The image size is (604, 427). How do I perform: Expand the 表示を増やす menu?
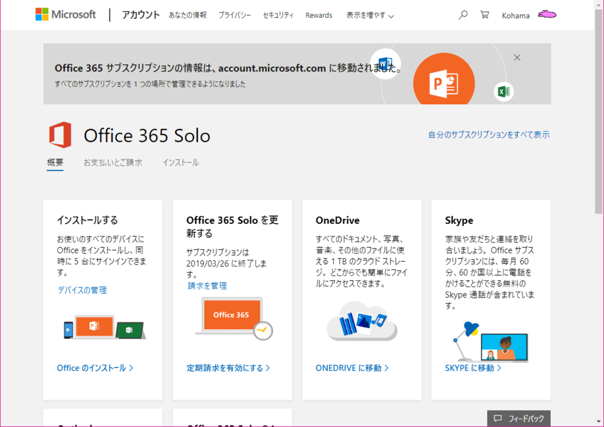click(370, 15)
